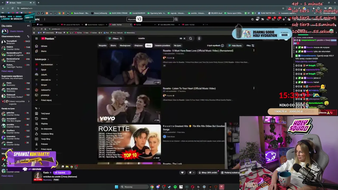Open the Kasix streamer name link
338x190 pixels.
pyautogui.click(x=46, y=173)
